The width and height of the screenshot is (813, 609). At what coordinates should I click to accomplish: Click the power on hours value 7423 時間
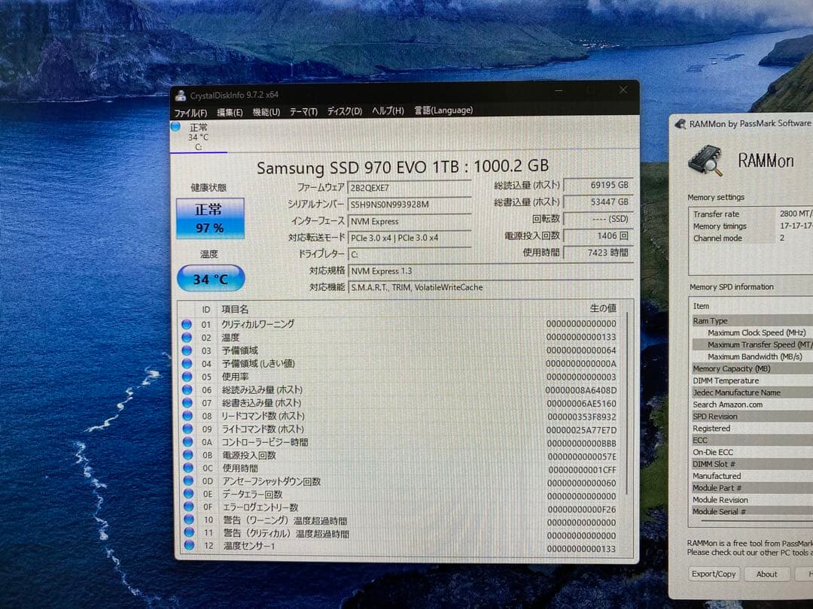click(x=598, y=253)
